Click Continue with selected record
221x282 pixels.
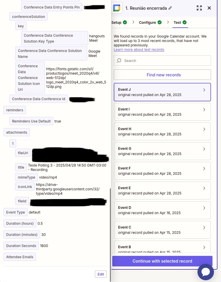click(x=162, y=261)
